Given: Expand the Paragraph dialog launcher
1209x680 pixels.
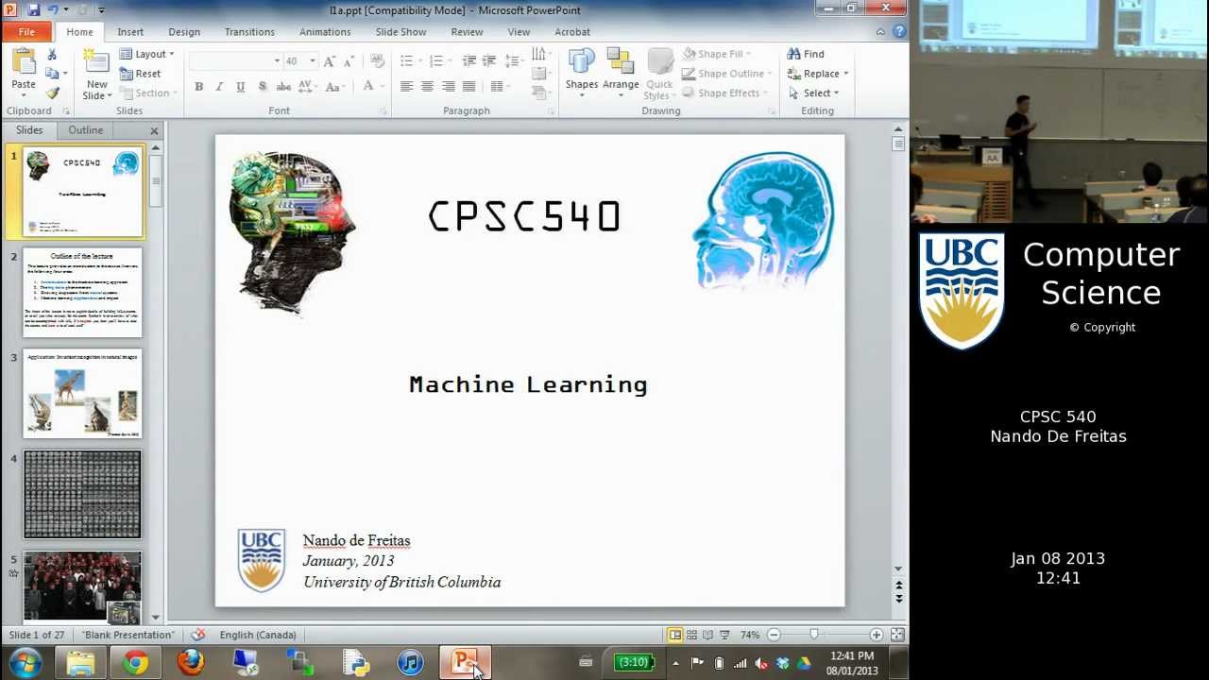Looking at the screenshot, I should coord(551,111).
